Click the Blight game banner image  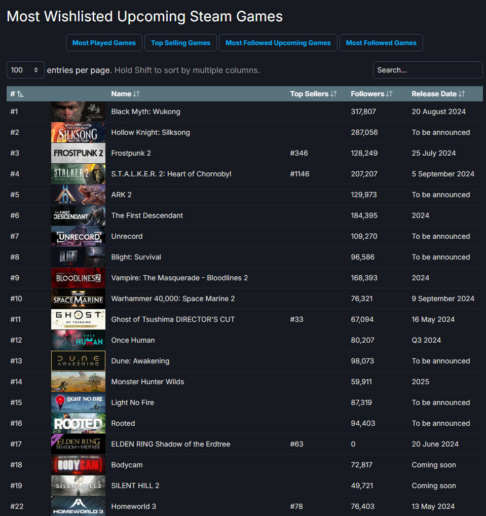79,256
